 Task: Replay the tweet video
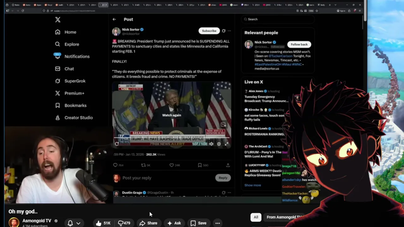[x=117, y=144]
